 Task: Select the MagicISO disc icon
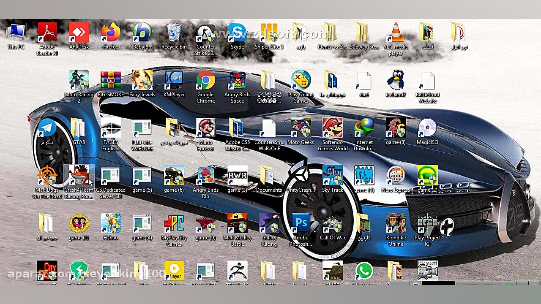click(427, 132)
